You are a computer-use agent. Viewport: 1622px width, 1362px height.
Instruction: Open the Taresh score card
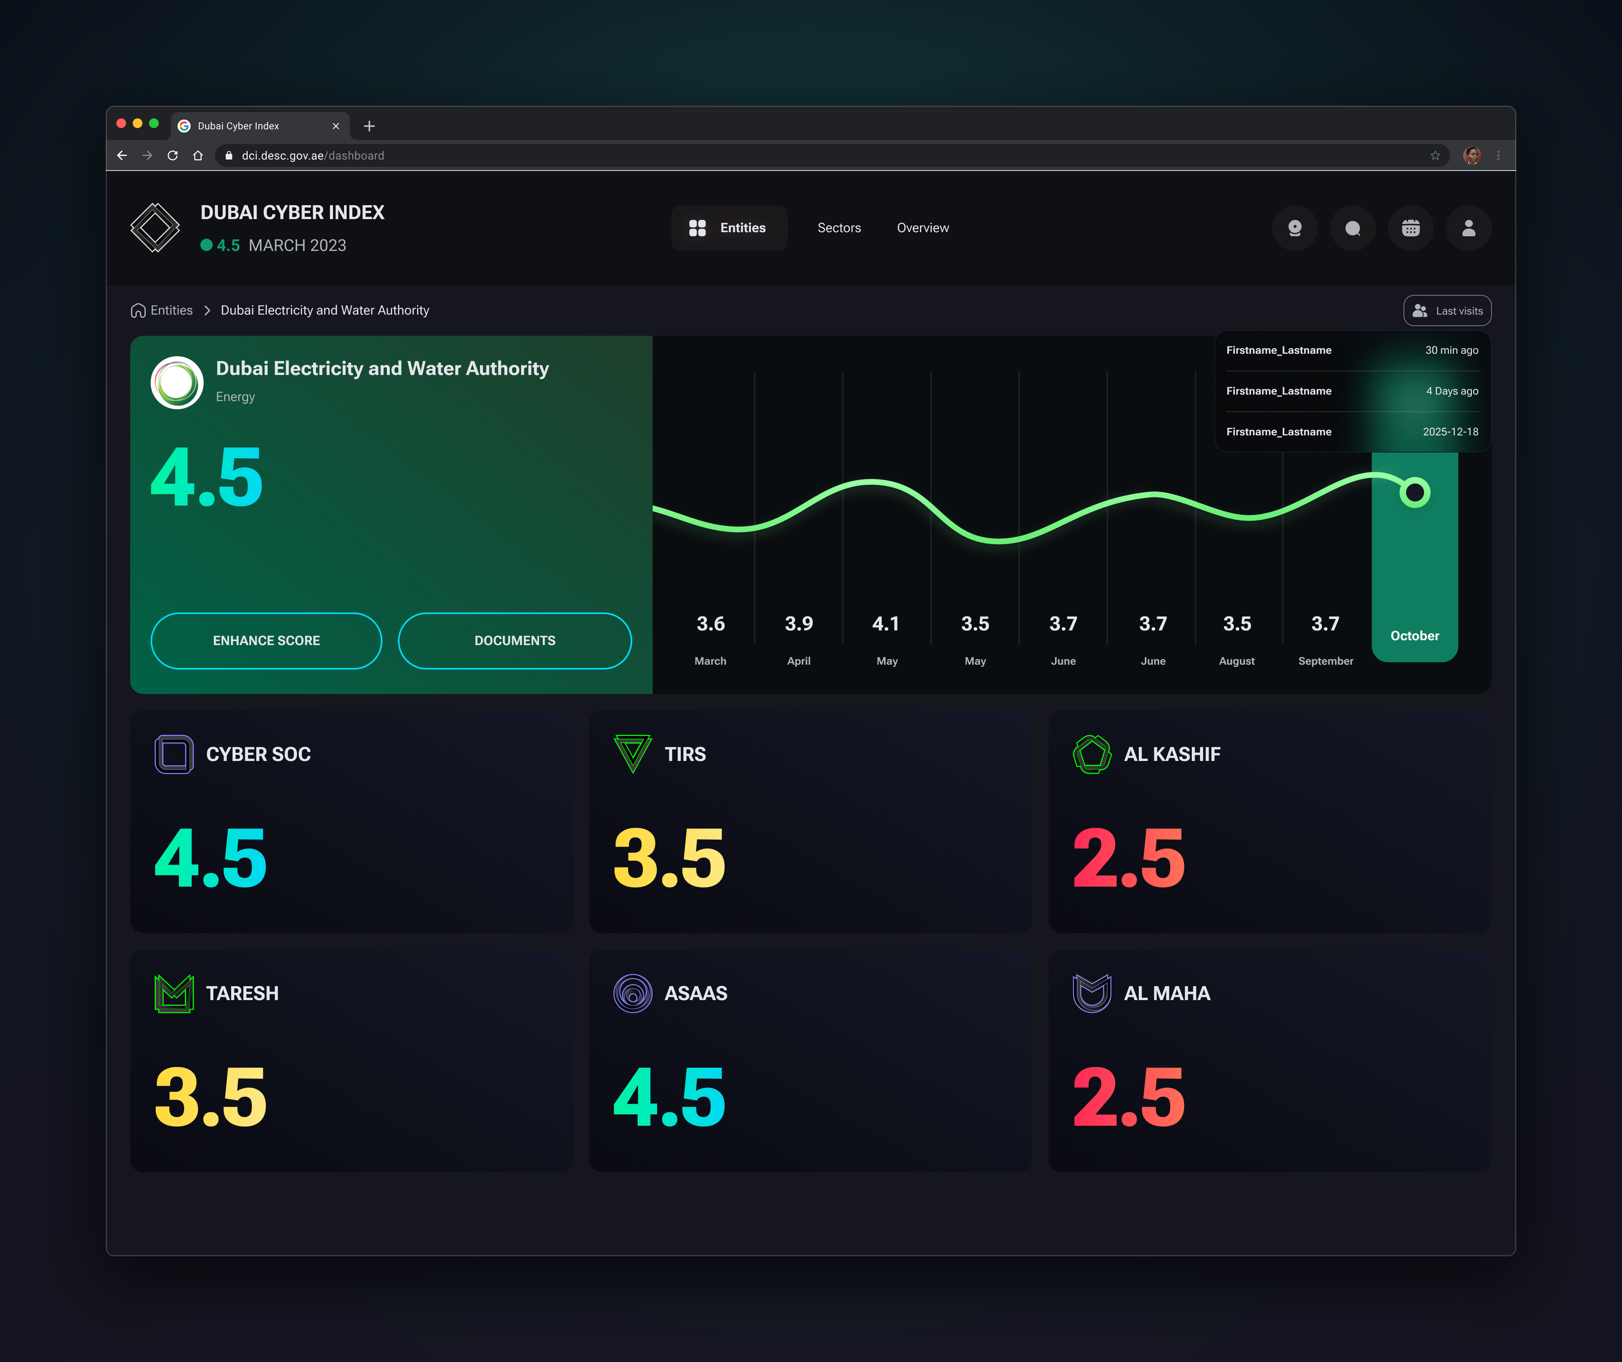click(x=352, y=1061)
